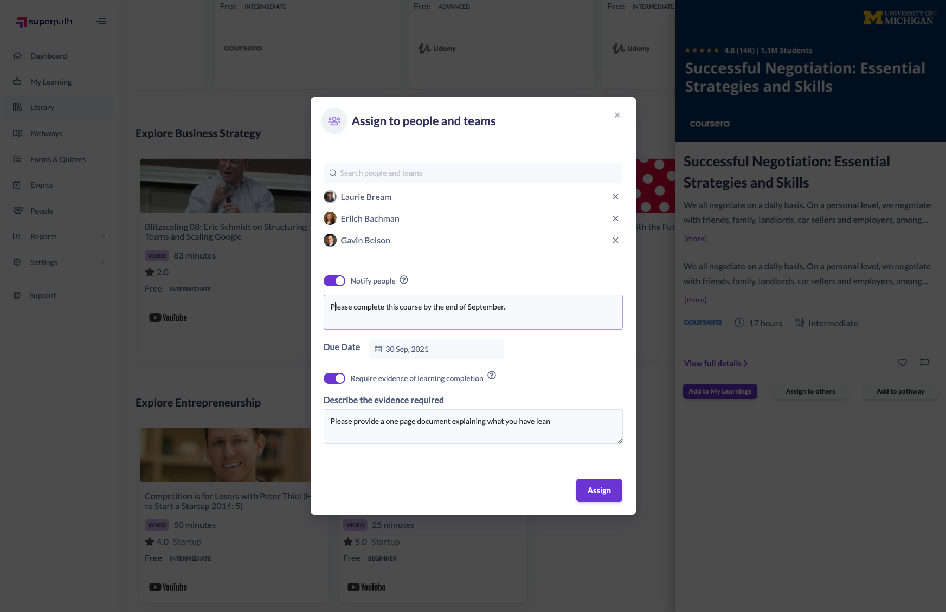The width and height of the screenshot is (946, 612).
Task: Click the heart favorite icon
Action: coord(903,363)
